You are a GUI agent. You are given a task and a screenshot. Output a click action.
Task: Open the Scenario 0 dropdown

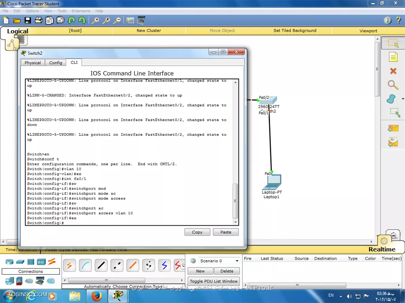(219, 261)
